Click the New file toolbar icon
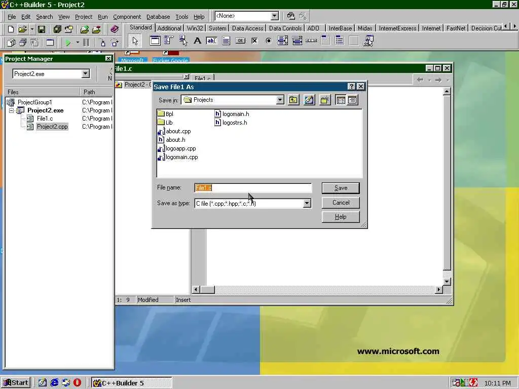The width and height of the screenshot is (519, 389). [x=11, y=29]
